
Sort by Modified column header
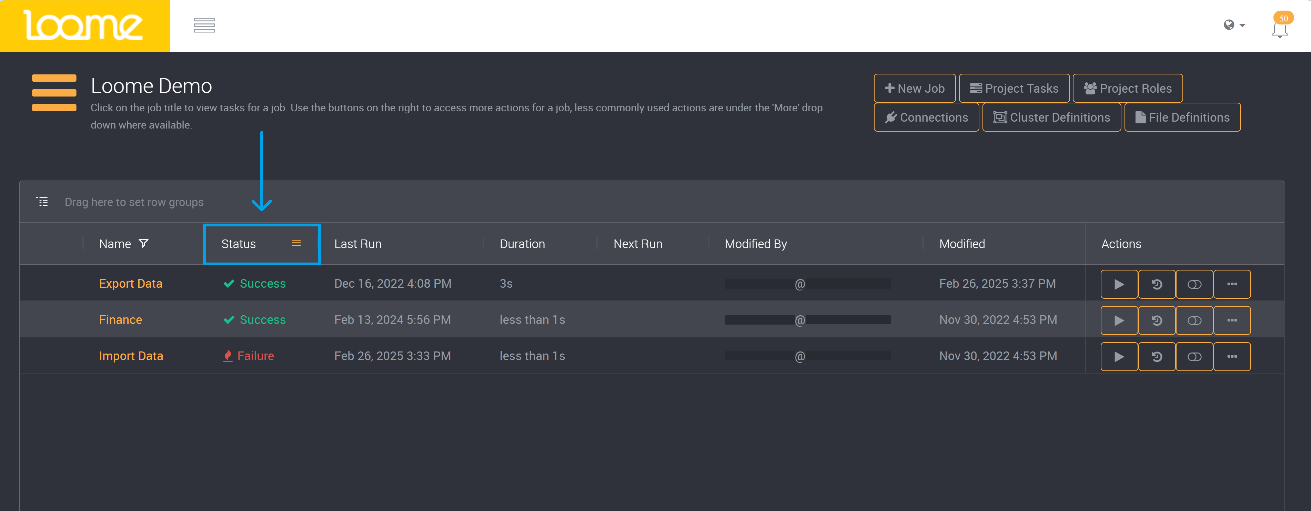point(962,244)
